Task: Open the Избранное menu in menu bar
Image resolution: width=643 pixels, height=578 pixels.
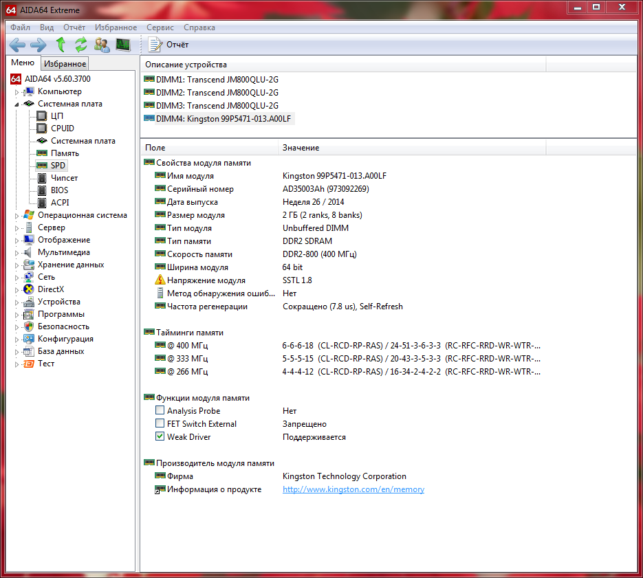Action: (x=116, y=27)
